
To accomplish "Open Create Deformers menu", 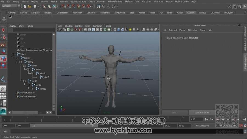I will [97, 1].
